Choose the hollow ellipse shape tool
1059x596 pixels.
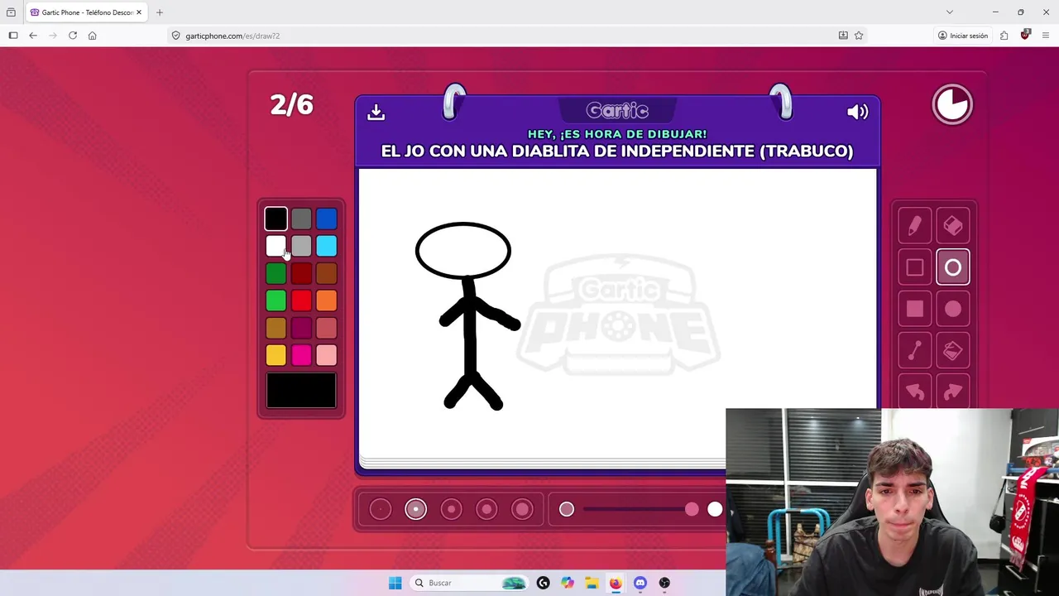point(953,267)
